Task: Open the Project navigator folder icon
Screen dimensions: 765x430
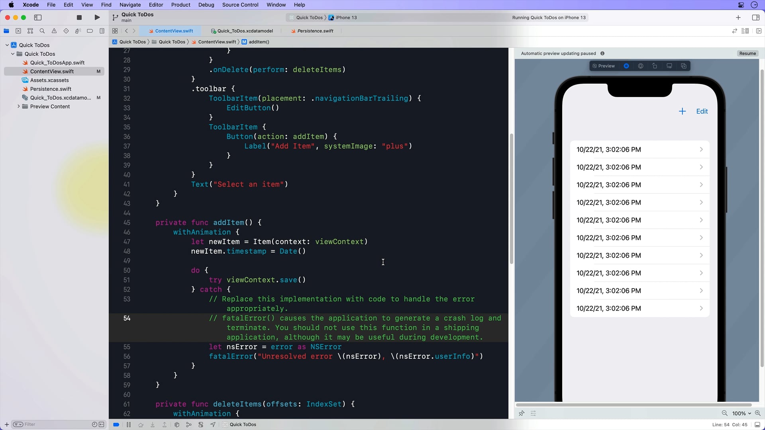Action: [6, 31]
